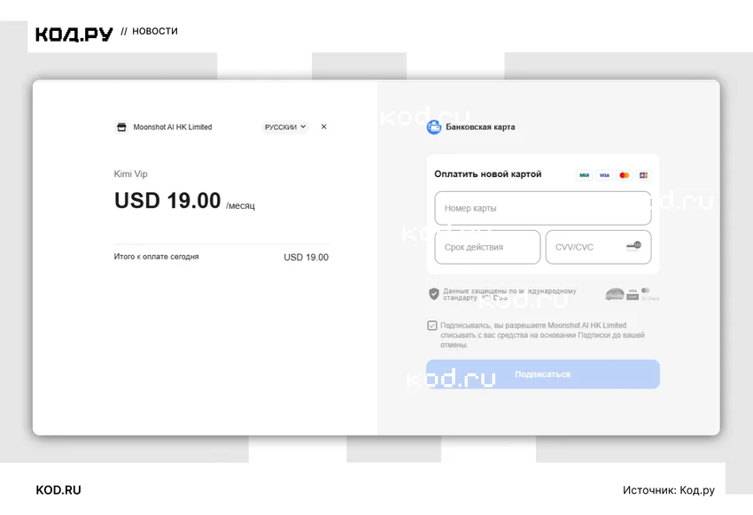Click the Банковская карта label
Screen dimensions: 753x515
pos(480,127)
